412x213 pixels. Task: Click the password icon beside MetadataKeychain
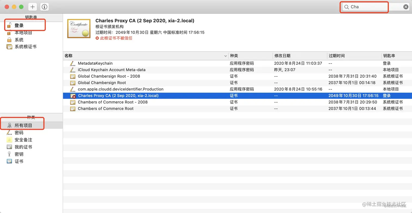click(72, 63)
